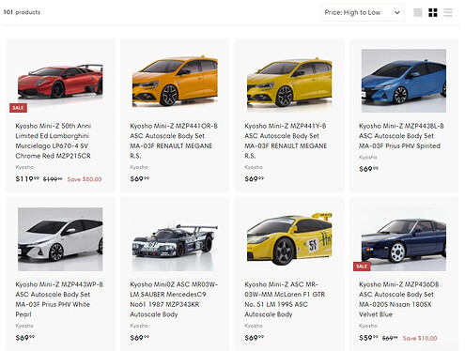Click Kyosho vendor under orange Megane title
This screenshot has height=351, width=465.
(139, 167)
